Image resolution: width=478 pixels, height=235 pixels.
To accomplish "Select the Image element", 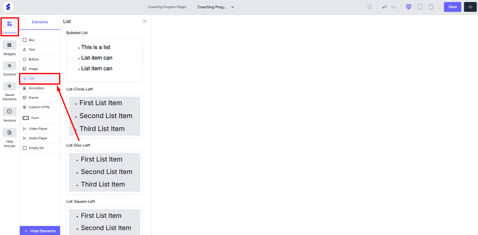I will 40,69.
